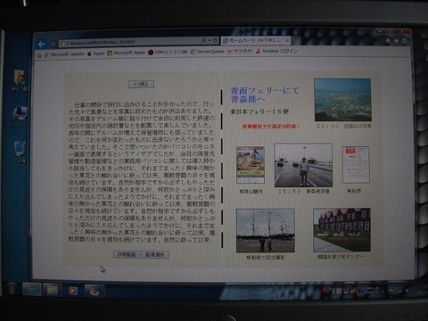This screenshot has height=321, width=428.
Task: Open the Favorites star icon
Action: pos(396,41)
